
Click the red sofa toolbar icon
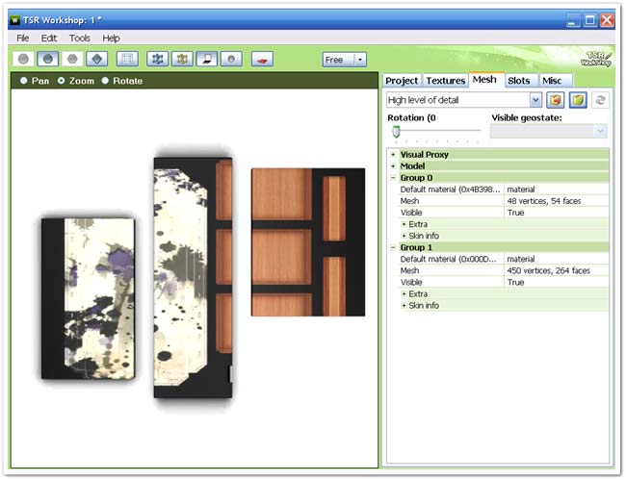[260, 60]
